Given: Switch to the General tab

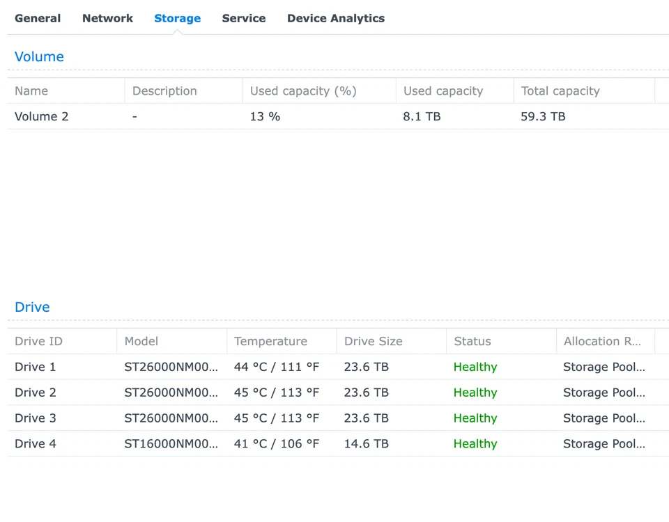Looking at the screenshot, I should point(38,18).
